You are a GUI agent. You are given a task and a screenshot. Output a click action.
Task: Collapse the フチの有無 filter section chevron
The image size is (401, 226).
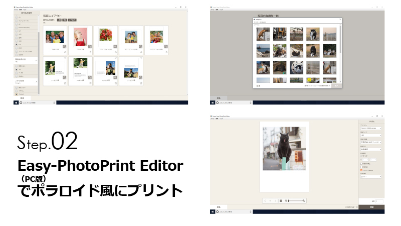tap(36, 82)
